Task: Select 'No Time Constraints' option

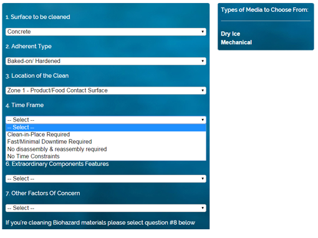Action: [x=106, y=156]
